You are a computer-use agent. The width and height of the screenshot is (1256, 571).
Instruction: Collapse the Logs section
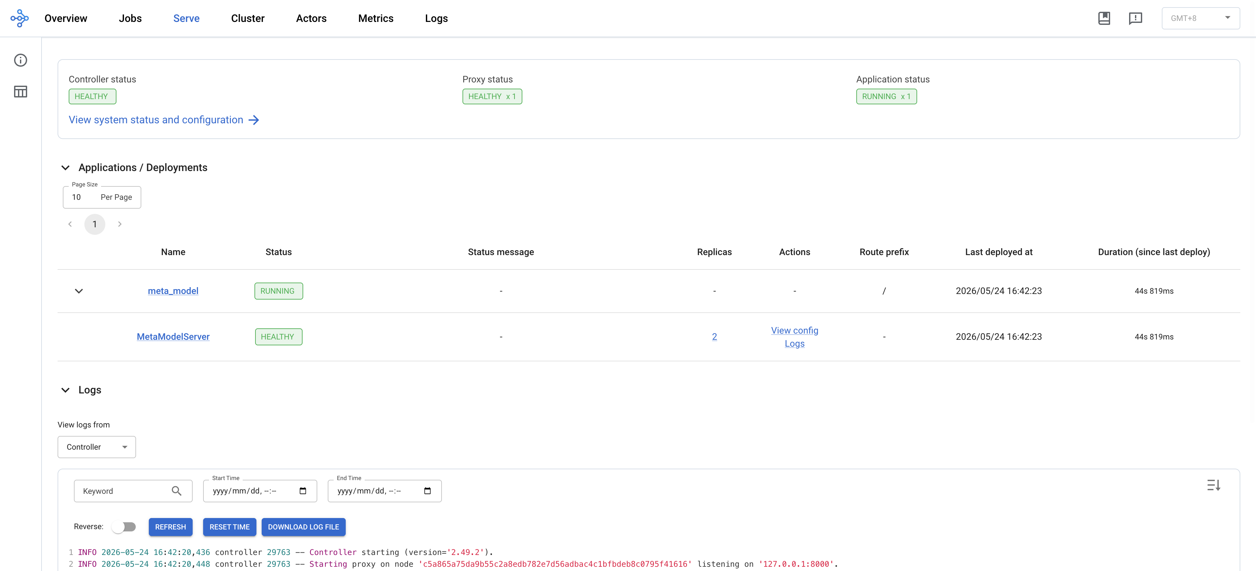[x=65, y=390]
